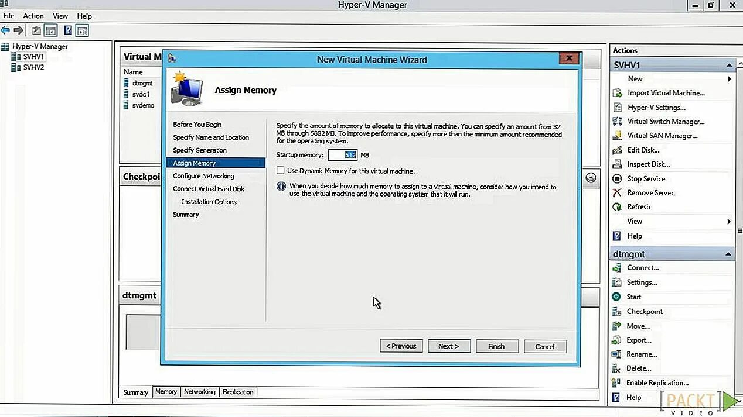Click the Help icon under dtmgmt actions
This screenshot has width=743, height=417.
[x=616, y=398]
